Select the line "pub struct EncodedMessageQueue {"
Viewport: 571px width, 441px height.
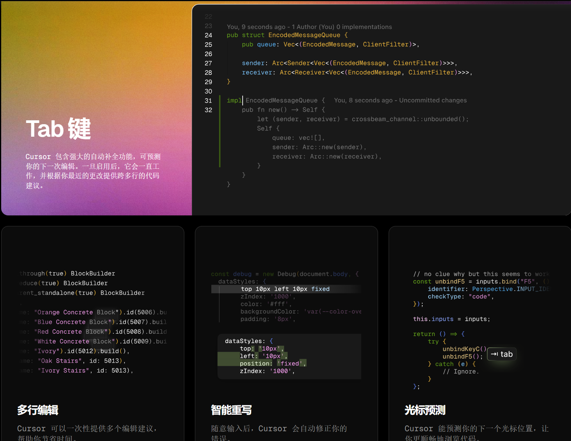tap(287, 35)
